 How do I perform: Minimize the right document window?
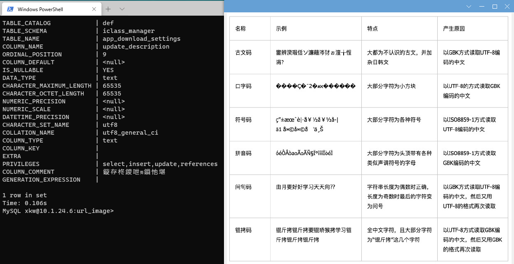point(482,7)
